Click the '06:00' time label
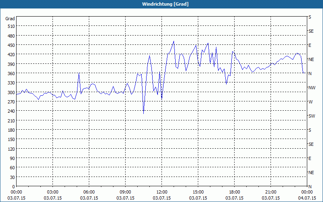323x202 pixels. click(89, 192)
